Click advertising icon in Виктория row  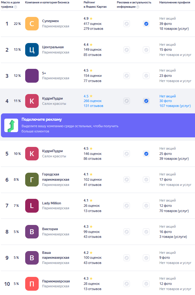[x=127, y=232]
